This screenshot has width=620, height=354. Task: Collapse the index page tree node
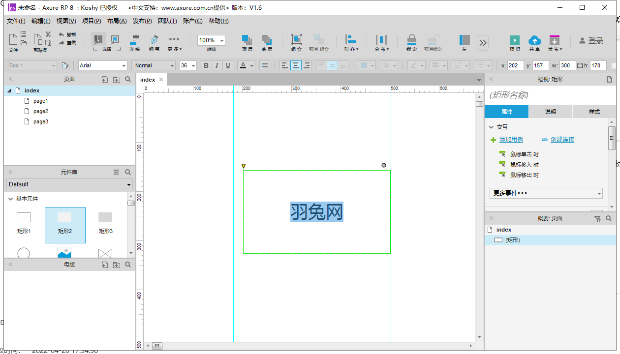tap(9, 90)
